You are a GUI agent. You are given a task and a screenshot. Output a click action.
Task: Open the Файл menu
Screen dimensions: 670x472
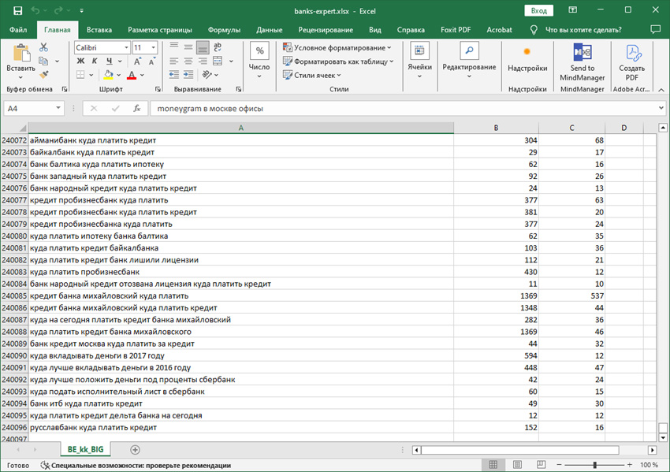(x=18, y=30)
